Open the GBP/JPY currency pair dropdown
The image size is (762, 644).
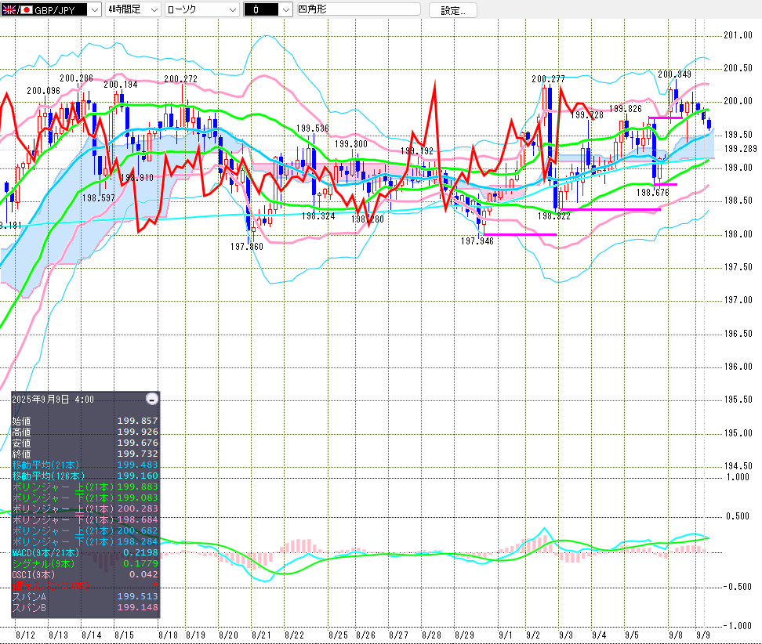50,9
